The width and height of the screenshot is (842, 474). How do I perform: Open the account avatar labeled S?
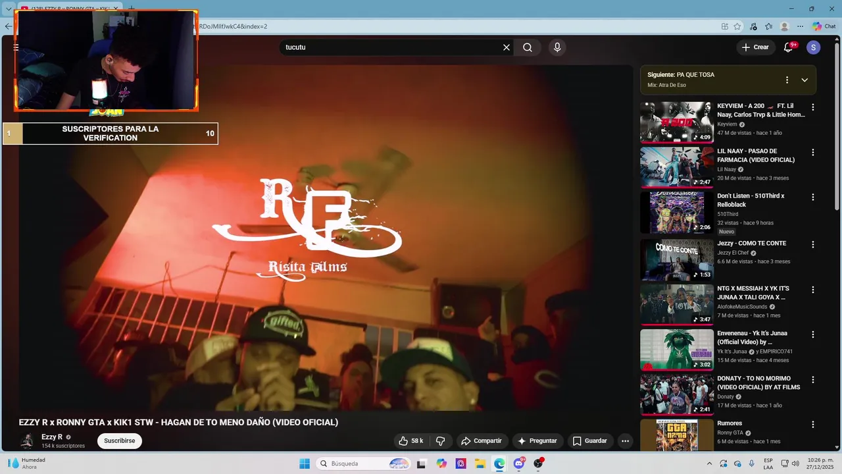point(814,47)
